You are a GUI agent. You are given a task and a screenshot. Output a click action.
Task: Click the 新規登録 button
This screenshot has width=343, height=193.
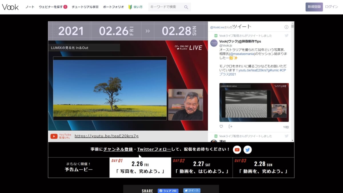[314, 7]
